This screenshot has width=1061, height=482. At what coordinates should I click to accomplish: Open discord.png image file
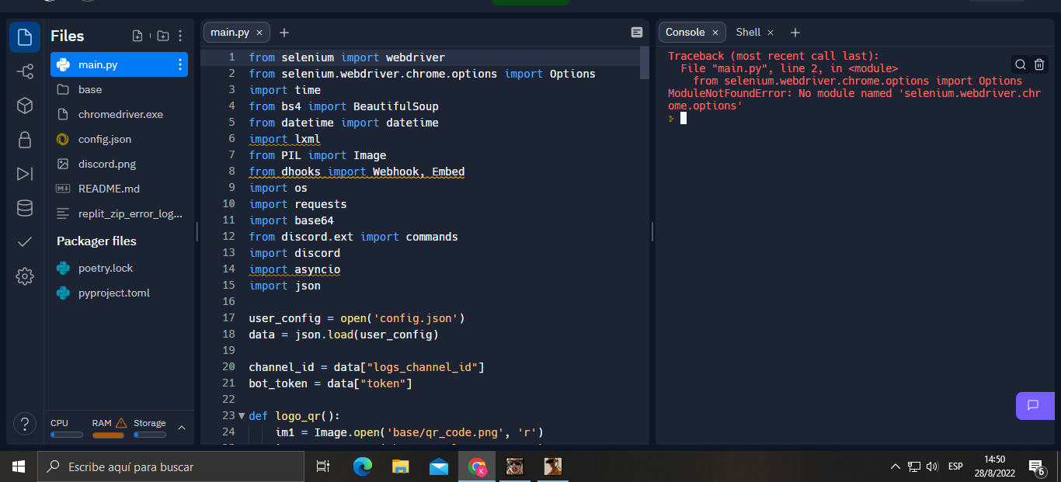[x=119, y=164]
